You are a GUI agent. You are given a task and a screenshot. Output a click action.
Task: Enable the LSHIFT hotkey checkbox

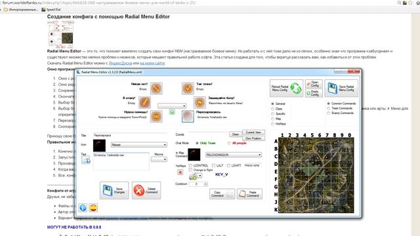(228, 166)
